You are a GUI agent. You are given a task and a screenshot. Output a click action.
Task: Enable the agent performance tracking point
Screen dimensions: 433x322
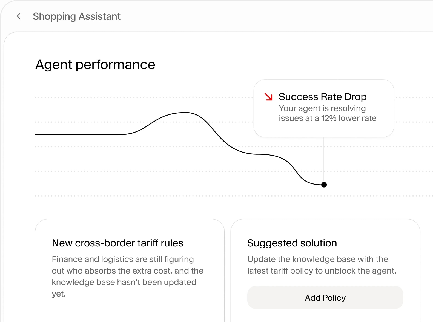324,185
